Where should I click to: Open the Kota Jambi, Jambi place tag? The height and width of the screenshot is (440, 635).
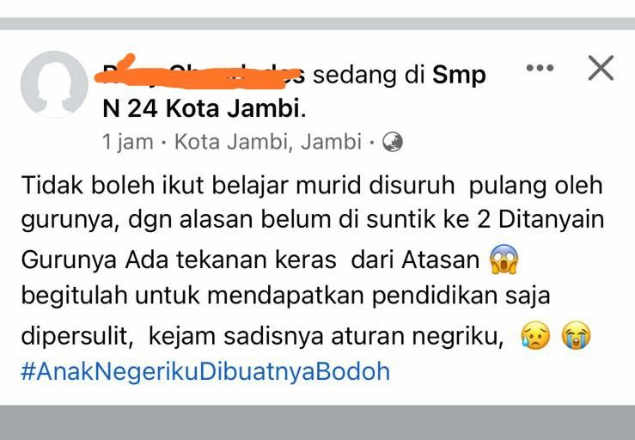pyautogui.click(x=268, y=142)
